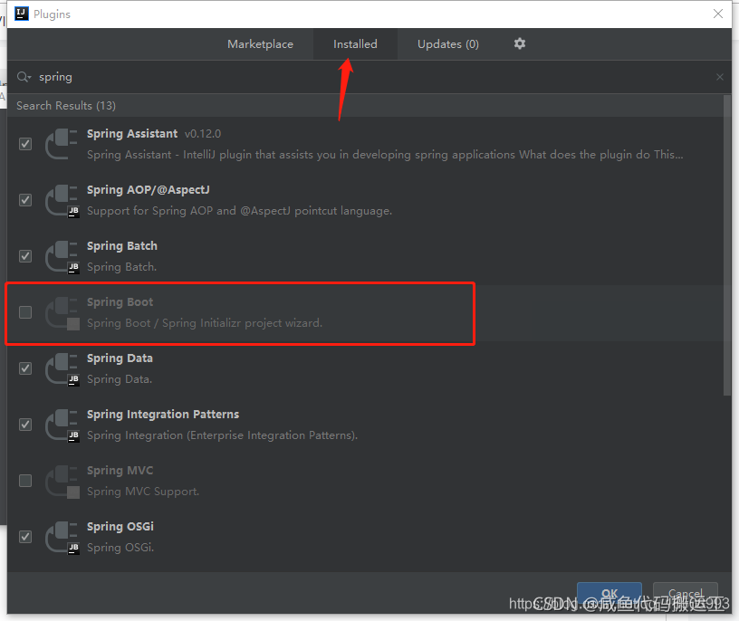The width and height of the screenshot is (739, 621).
Task: Open the plugin settings gear menu
Action: coord(519,43)
